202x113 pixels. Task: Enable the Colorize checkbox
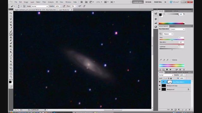171,60
